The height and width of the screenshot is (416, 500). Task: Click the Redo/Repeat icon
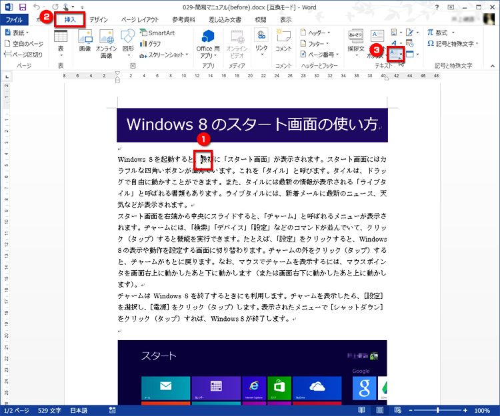tap(55, 7)
